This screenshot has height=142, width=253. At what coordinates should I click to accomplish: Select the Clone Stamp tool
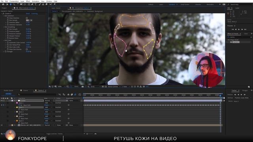point(43,4)
